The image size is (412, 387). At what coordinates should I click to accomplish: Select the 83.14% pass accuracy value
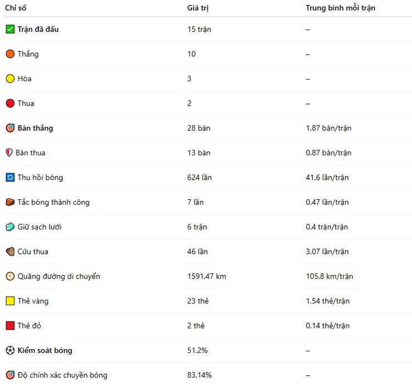[199, 375]
